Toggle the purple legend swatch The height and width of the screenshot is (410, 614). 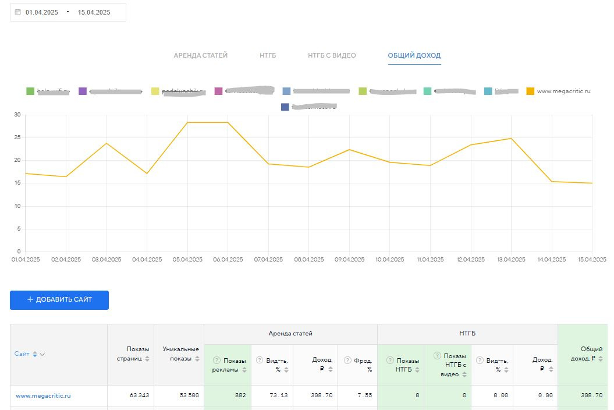click(x=83, y=91)
